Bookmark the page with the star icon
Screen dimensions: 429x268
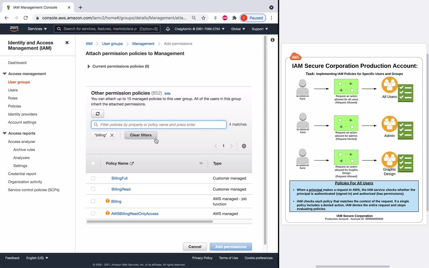(x=203, y=18)
